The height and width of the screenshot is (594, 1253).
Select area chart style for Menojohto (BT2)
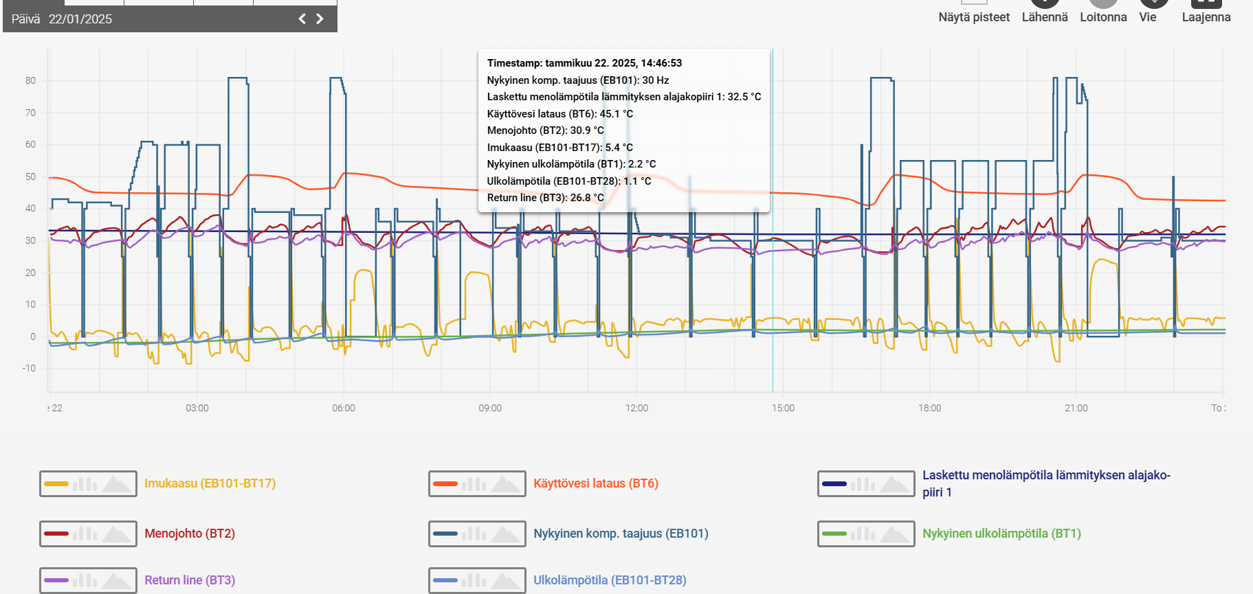point(116,534)
